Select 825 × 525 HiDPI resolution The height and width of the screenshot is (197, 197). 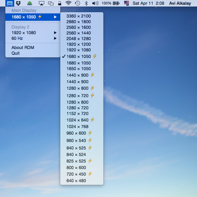click(x=82, y=161)
